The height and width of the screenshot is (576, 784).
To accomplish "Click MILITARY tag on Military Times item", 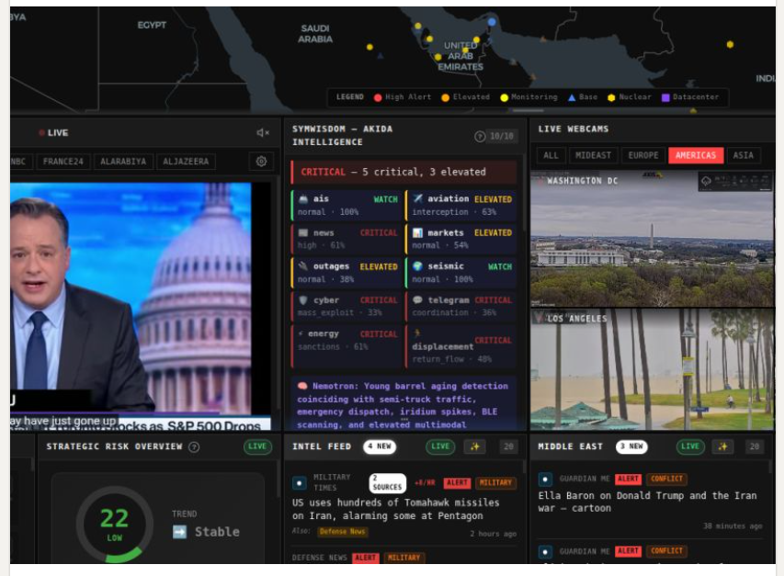I will tap(495, 482).
